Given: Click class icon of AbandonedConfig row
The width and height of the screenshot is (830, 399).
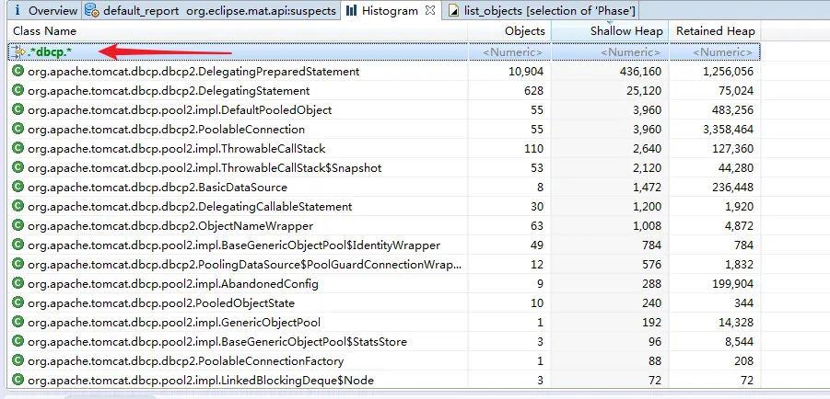Looking at the screenshot, I should tap(18, 283).
